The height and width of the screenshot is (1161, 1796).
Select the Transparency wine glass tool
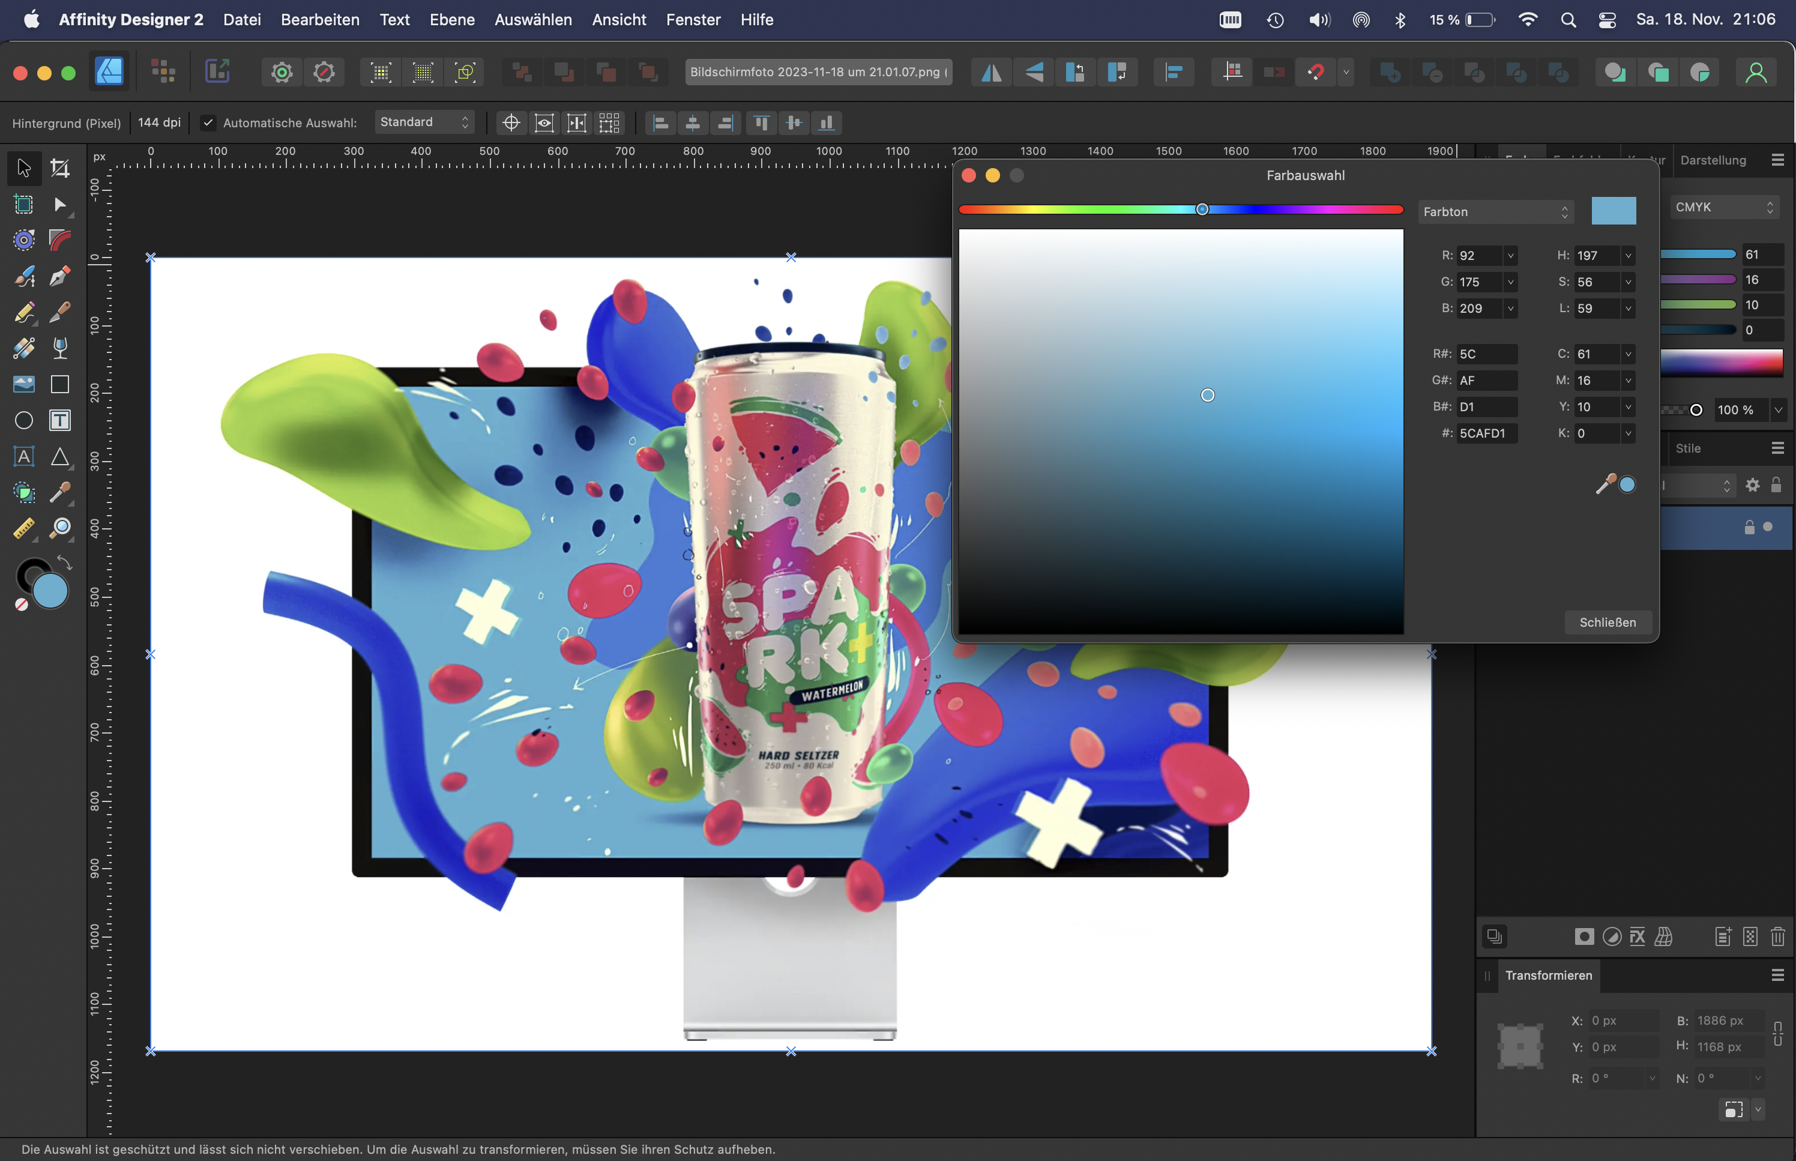click(60, 348)
